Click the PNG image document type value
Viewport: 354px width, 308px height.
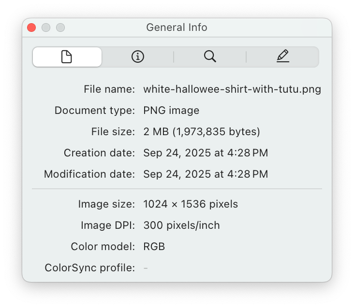pyautogui.click(x=171, y=111)
